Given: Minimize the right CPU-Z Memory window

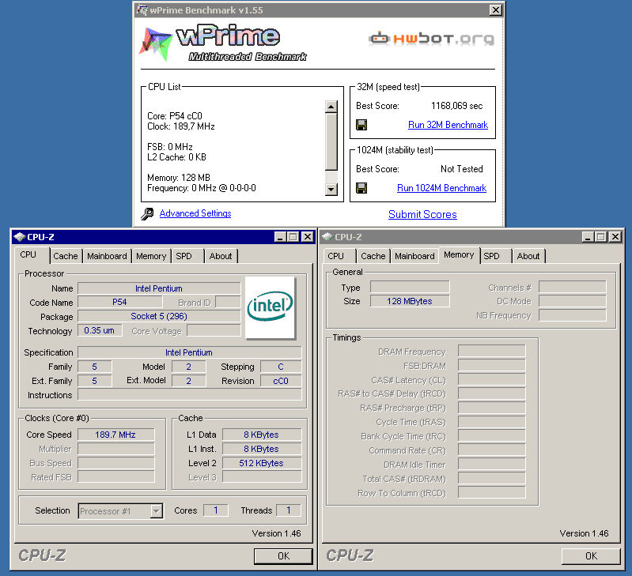Looking at the screenshot, I should [x=588, y=237].
